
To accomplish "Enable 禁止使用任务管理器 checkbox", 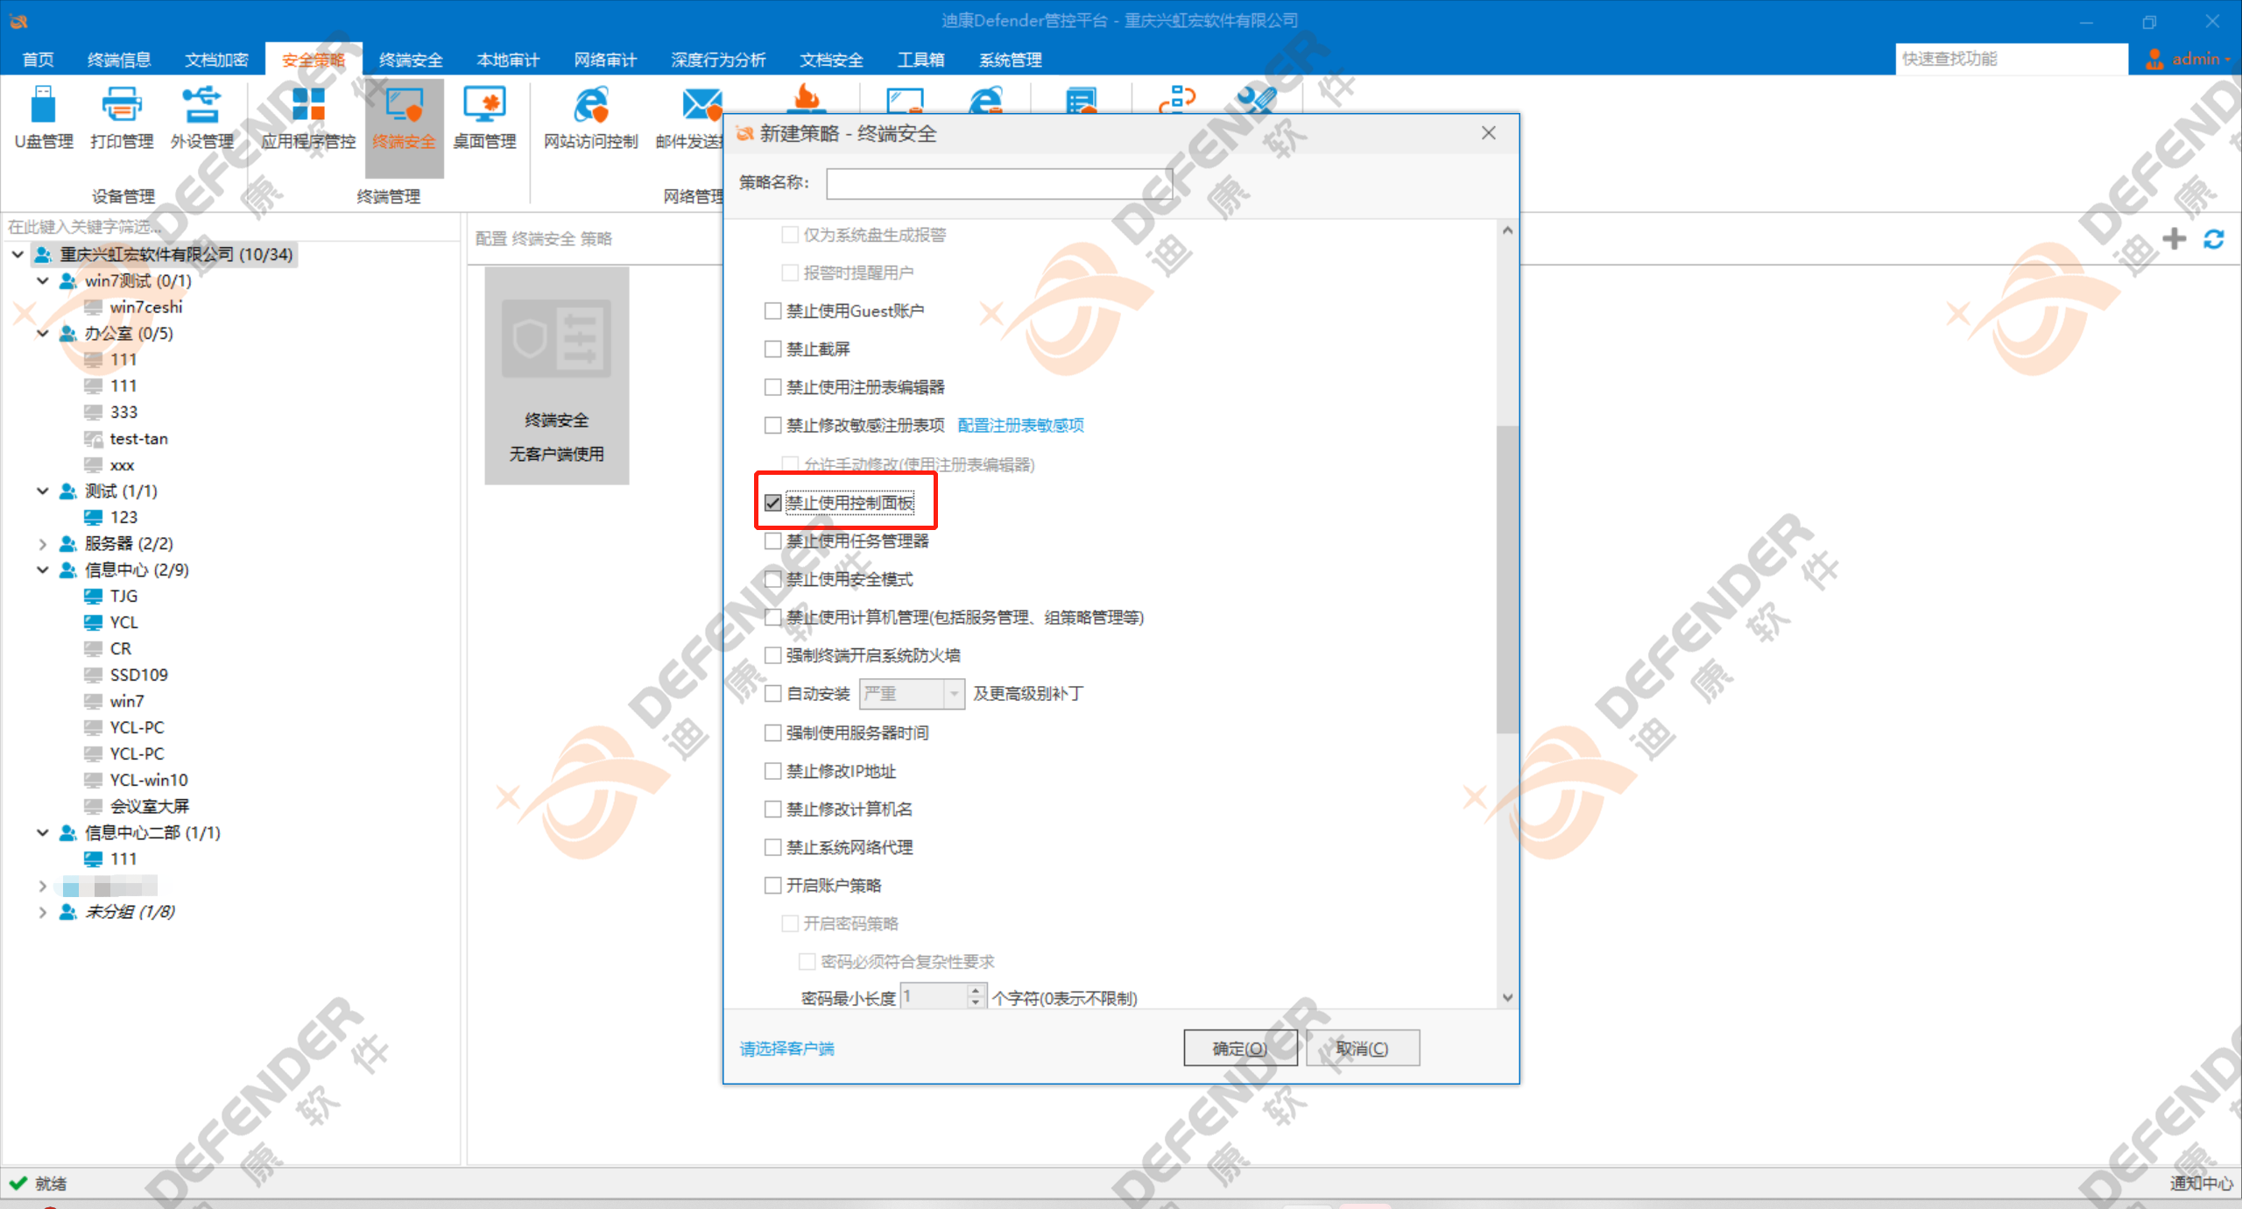I will [772, 541].
